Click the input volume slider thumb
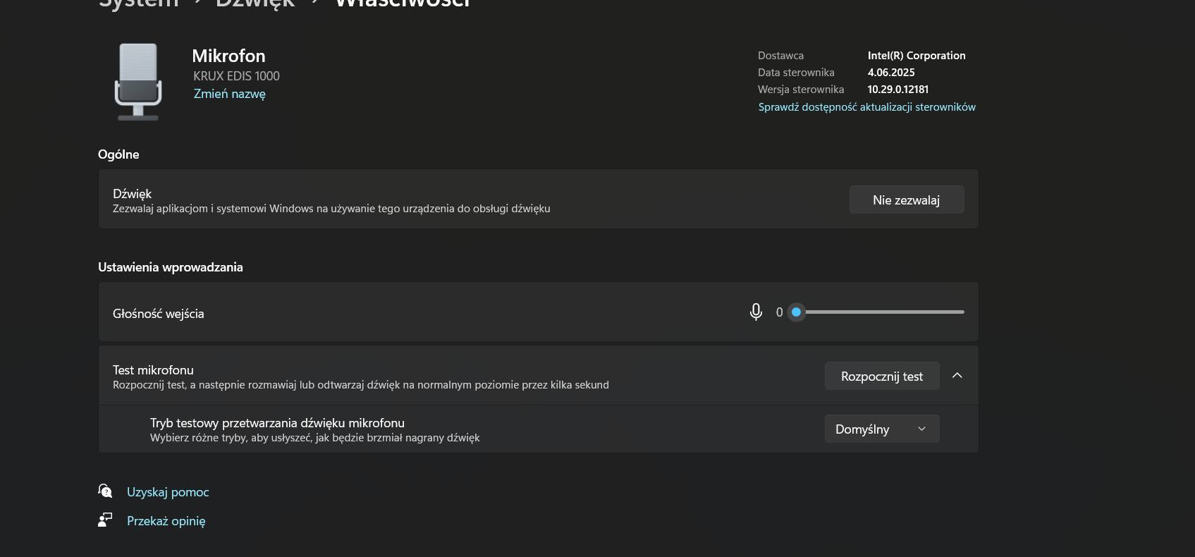 point(796,312)
